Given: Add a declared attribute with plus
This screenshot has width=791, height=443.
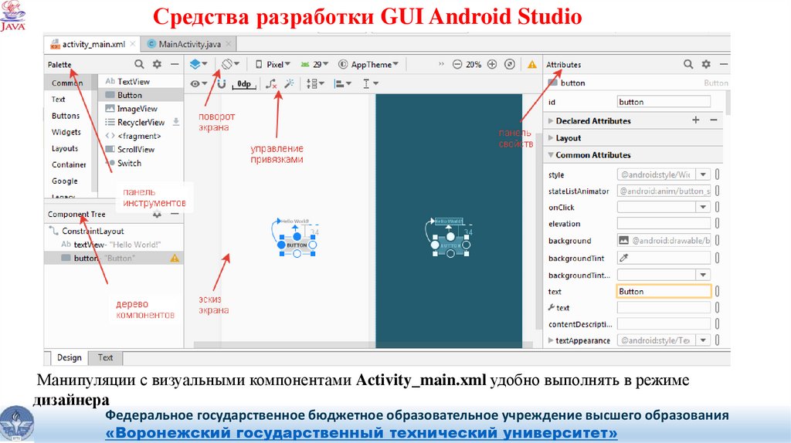Looking at the screenshot, I should (696, 120).
